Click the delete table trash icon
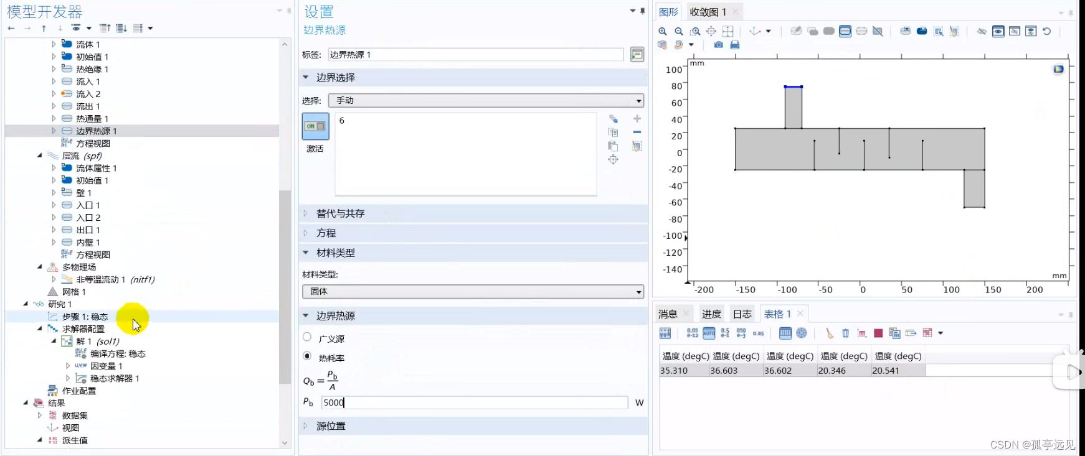 point(846,333)
